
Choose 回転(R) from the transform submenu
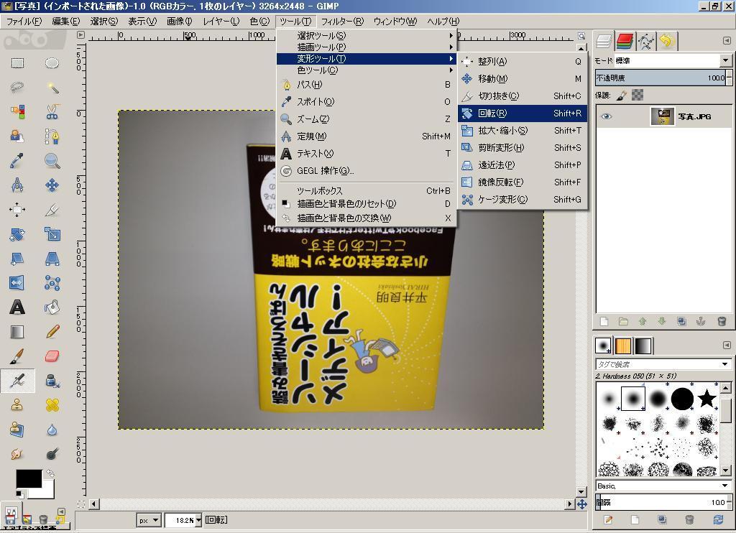pyautogui.click(x=492, y=113)
